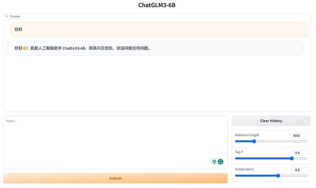Click the Top P label

click(239, 152)
